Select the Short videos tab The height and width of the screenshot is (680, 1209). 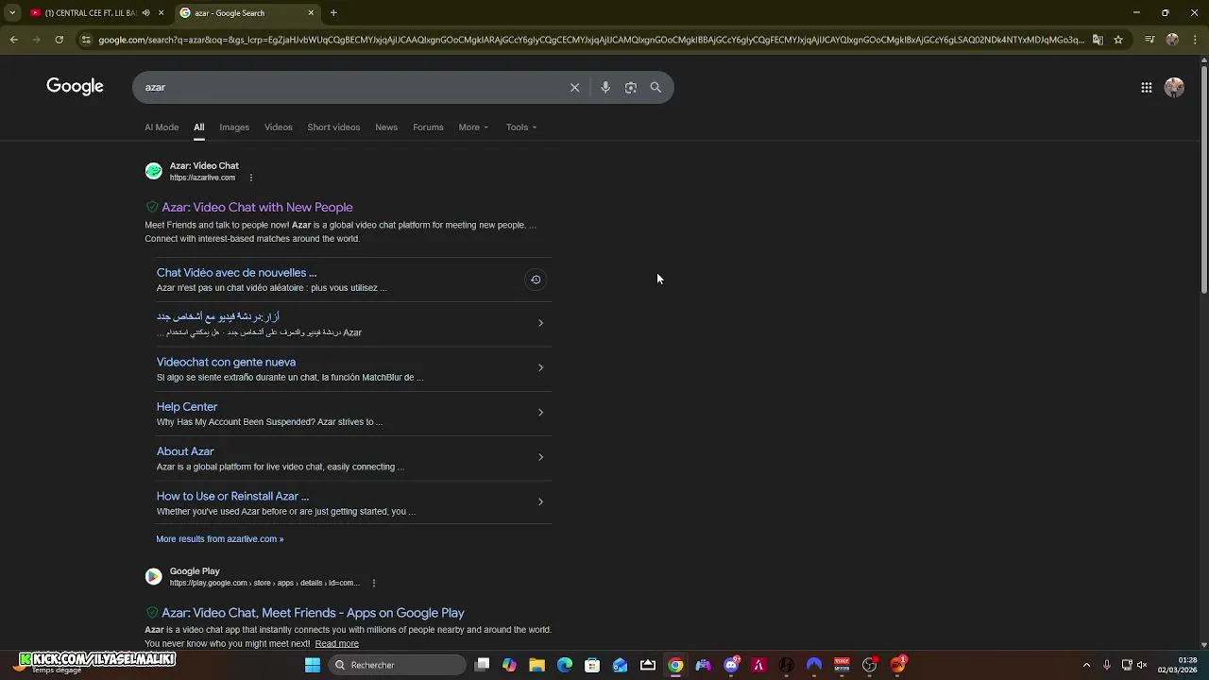coord(333,127)
